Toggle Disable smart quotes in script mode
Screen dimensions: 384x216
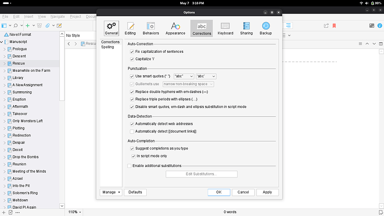132,107
